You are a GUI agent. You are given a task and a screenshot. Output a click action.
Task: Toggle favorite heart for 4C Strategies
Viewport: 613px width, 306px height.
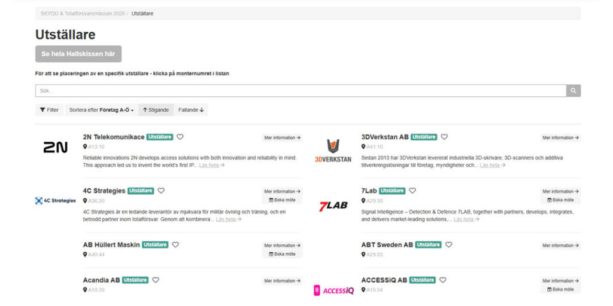(161, 191)
